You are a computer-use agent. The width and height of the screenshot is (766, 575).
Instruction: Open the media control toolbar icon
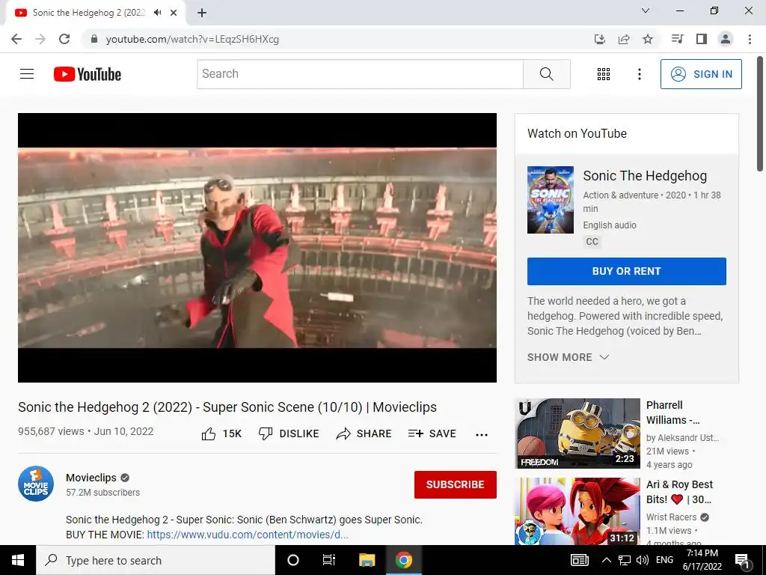[677, 39]
